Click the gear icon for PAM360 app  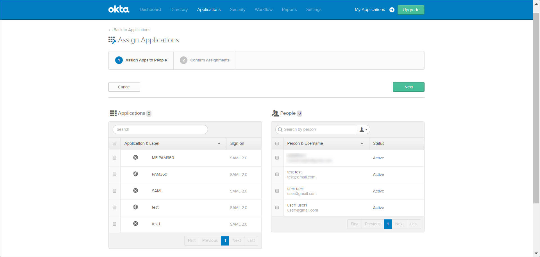[135, 174]
